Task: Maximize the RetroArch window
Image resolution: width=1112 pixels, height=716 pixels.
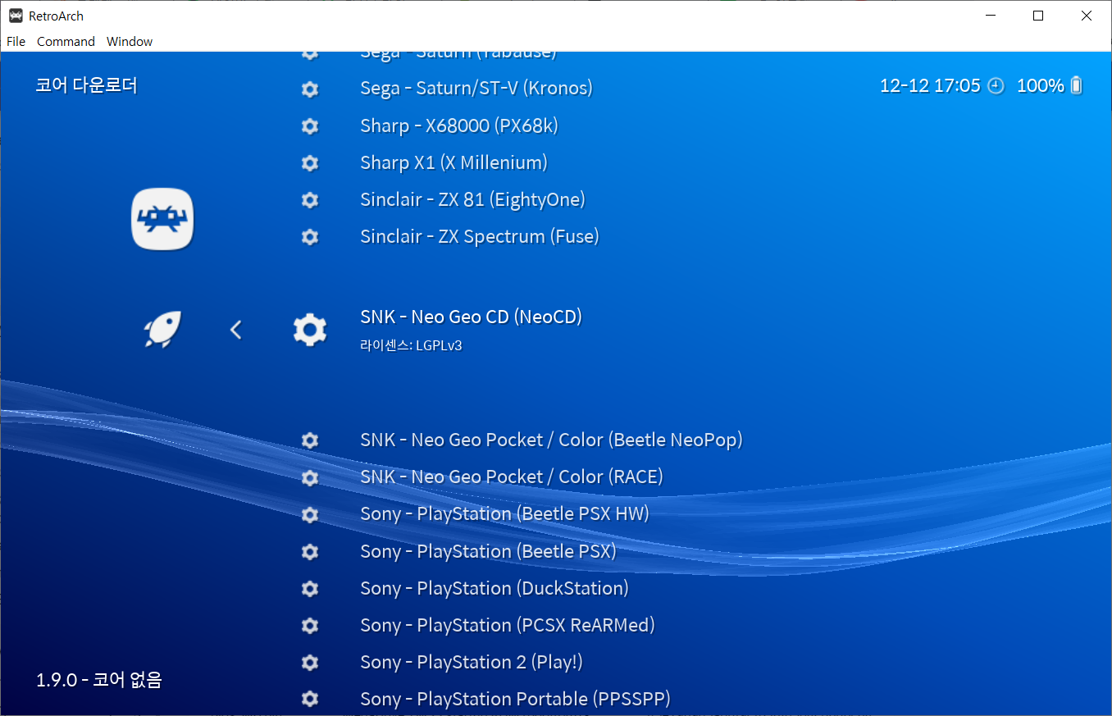Action: (x=1038, y=16)
